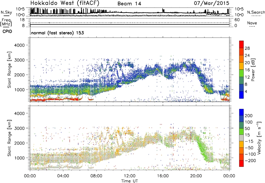Click the 100 label on velocity colorbar

pos(248,122)
